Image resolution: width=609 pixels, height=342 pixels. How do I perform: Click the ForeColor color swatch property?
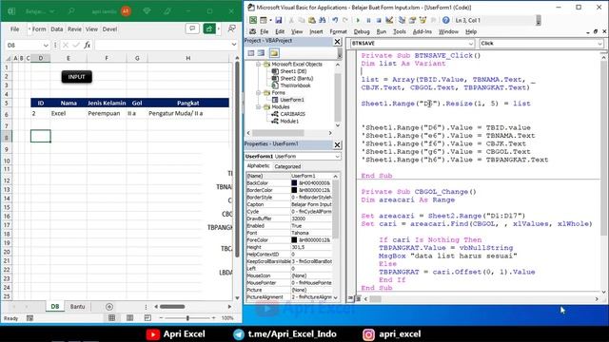pos(294,240)
